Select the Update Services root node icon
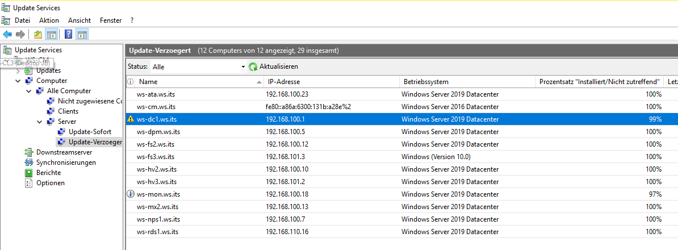This screenshot has height=250, width=678. click(7, 50)
